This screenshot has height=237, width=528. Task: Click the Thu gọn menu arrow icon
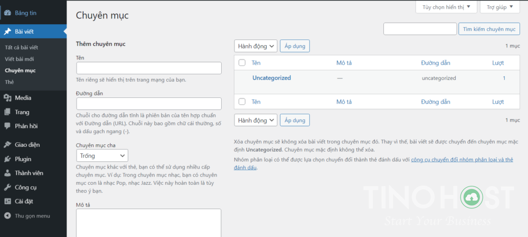7,216
